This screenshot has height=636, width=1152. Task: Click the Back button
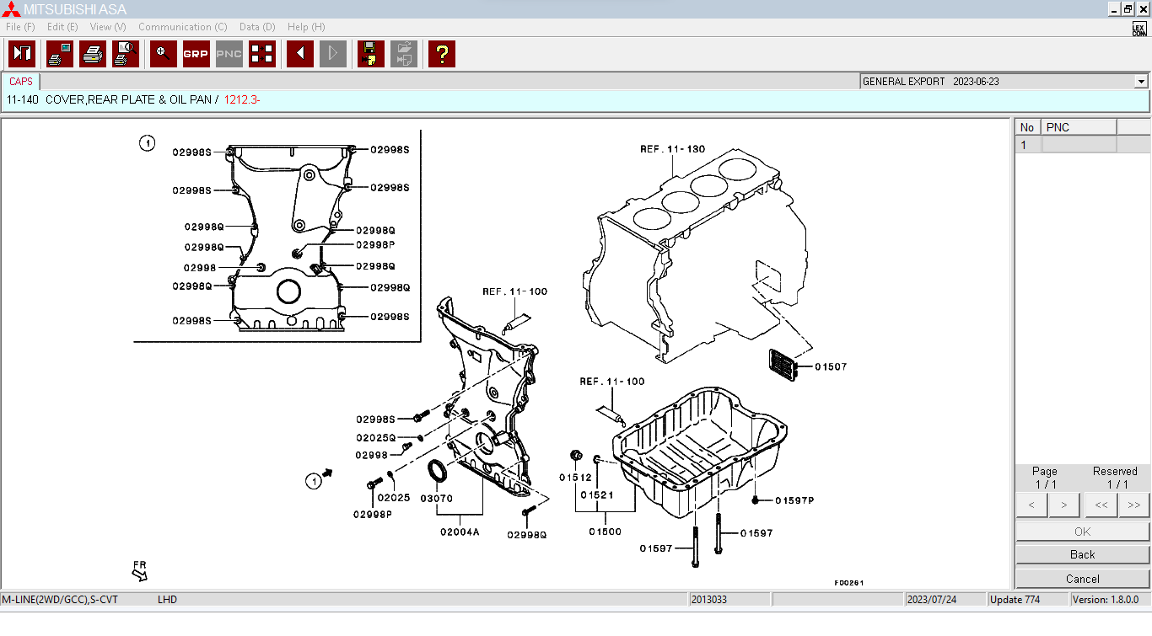point(1082,554)
